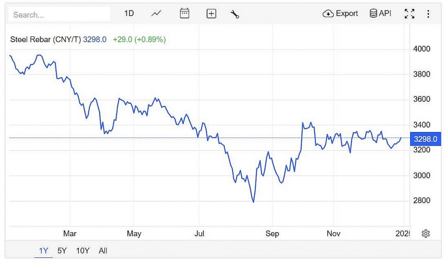Open the calendar date range picker
The image size is (444, 264).
184,14
